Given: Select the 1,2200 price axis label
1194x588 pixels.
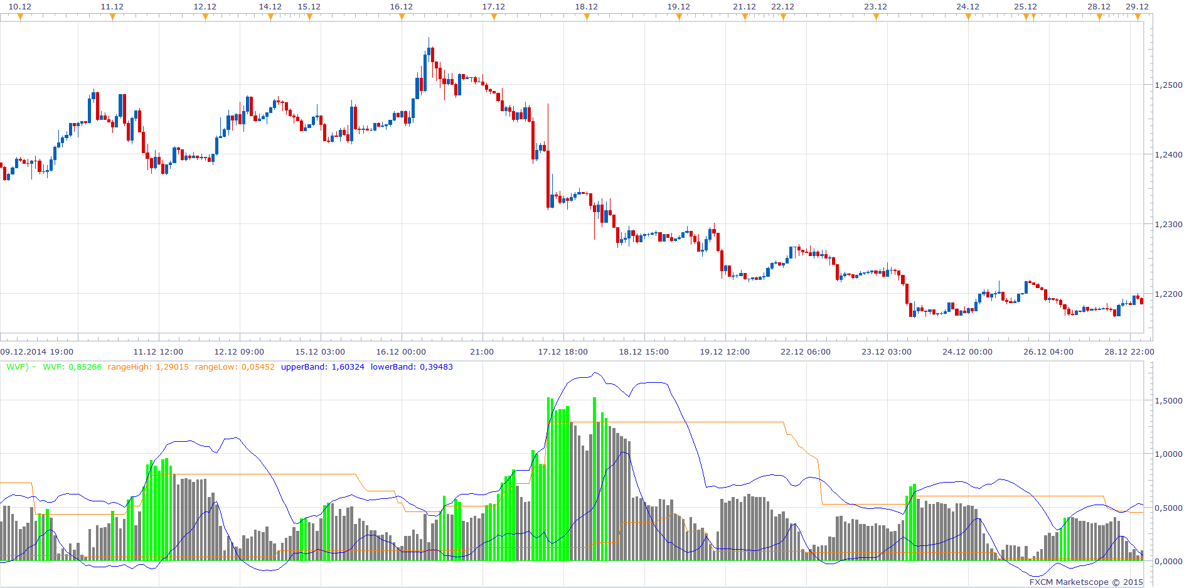Looking at the screenshot, I should coord(1168,294).
